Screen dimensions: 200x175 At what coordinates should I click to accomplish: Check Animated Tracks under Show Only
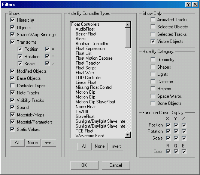(x=153, y=19)
